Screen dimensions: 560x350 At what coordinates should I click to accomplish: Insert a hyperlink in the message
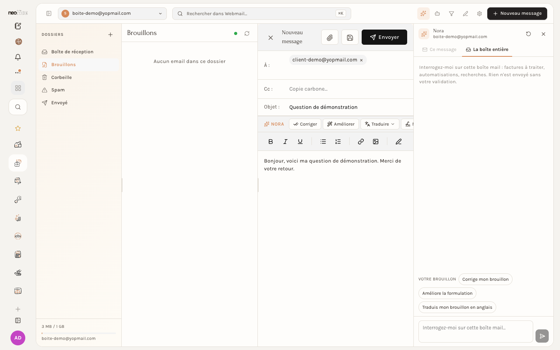coord(361,142)
